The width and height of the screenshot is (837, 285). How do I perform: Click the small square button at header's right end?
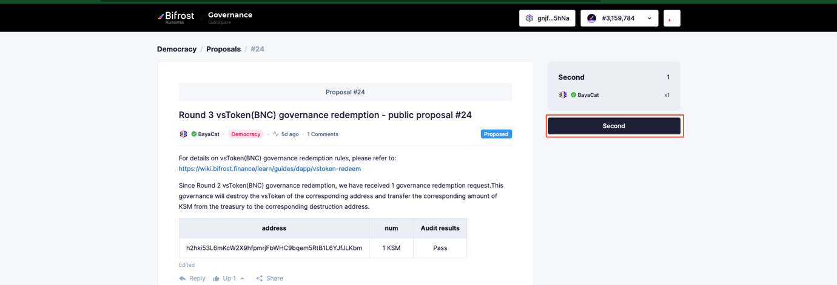(672, 18)
